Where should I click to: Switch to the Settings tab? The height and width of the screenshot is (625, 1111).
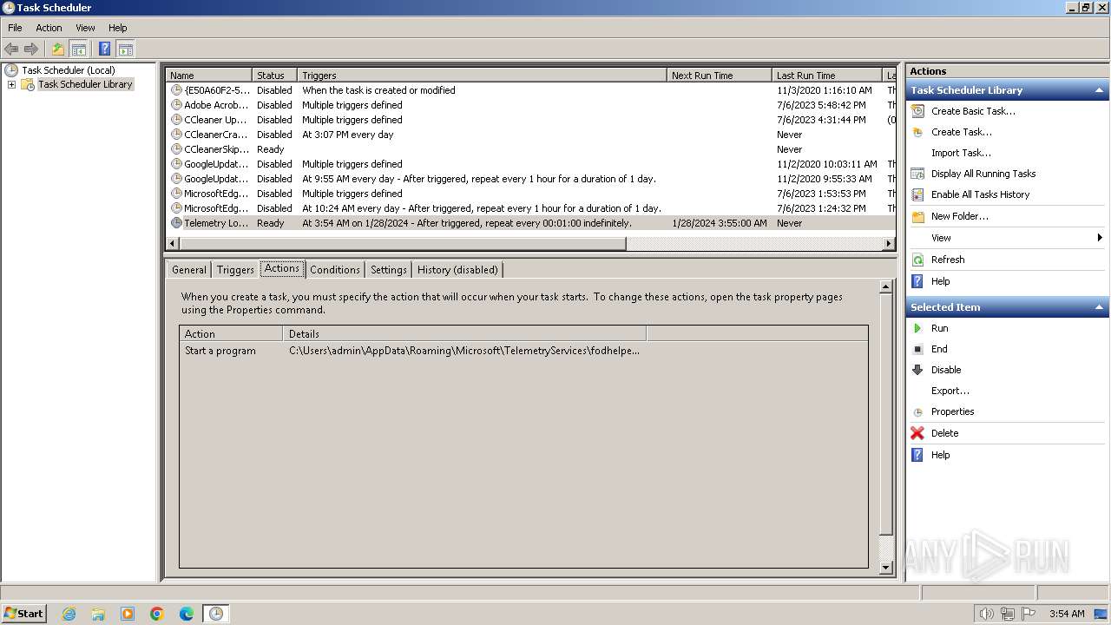(389, 270)
